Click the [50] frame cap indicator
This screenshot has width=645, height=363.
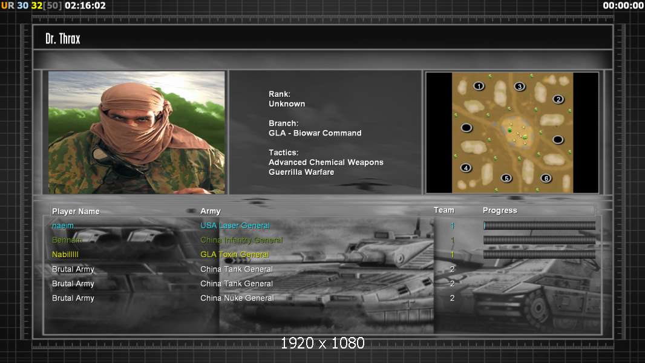coord(53,5)
